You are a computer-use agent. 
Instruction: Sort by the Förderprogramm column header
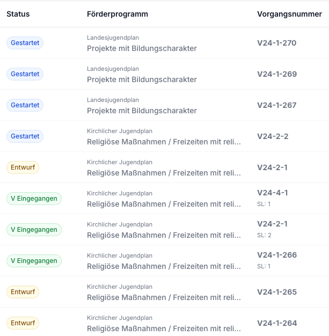tap(118, 14)
